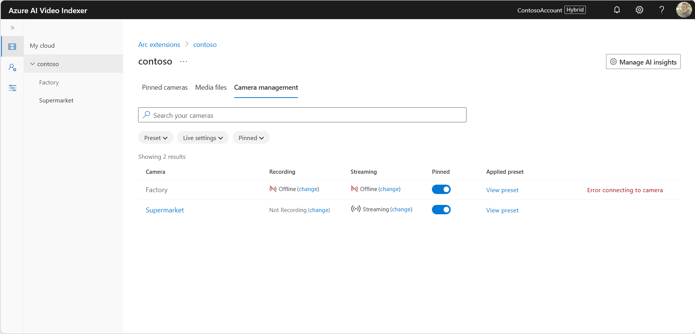
Task: Click the ContosoAccount account name
Action: (540, 10)
